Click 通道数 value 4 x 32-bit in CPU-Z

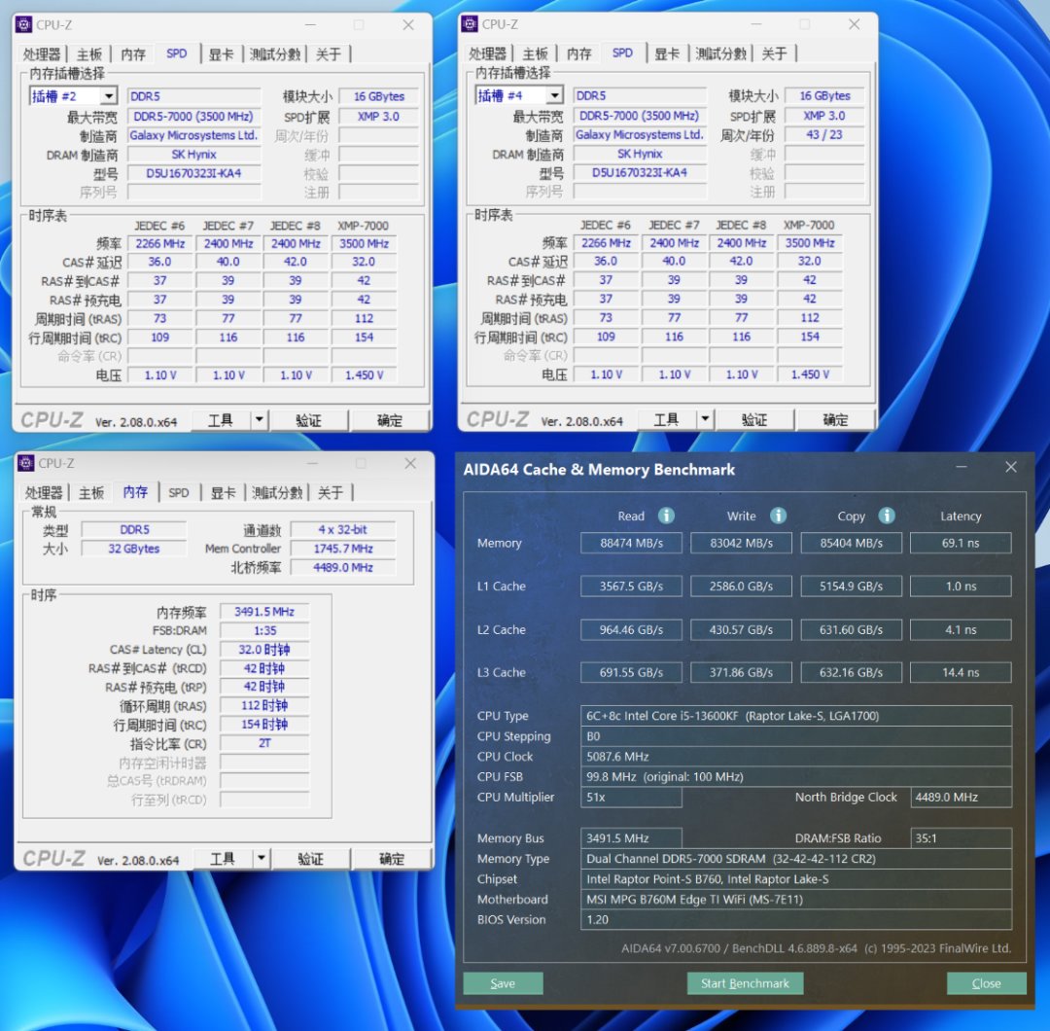pyautogui.click(x=343, y=529)
